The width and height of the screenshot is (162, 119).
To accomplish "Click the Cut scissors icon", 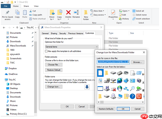I will [31, 11].
